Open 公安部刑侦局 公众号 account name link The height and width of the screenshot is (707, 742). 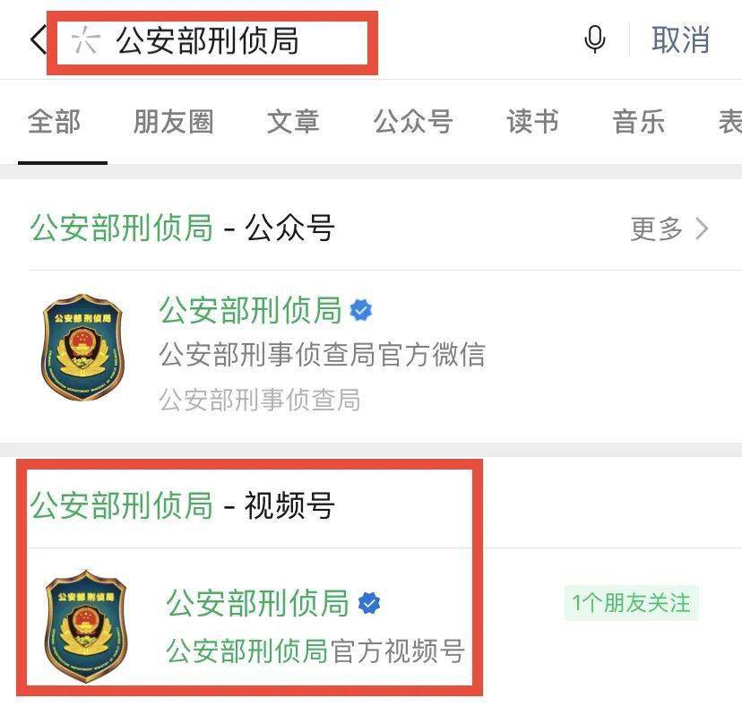coord(250,310)
